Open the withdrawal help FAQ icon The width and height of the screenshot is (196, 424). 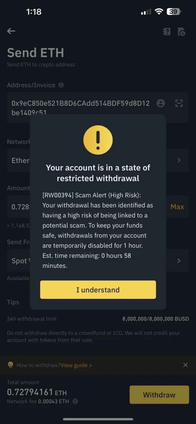click(x=167, y=31)
